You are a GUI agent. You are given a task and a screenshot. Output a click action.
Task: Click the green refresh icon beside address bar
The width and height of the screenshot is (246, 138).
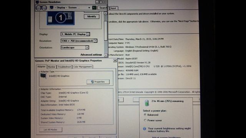click(x=94, y=8)
